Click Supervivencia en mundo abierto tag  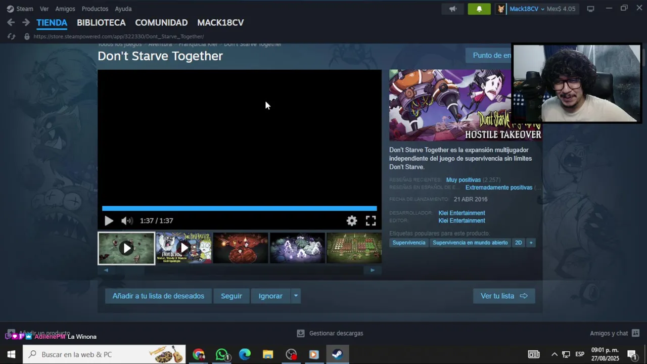(470, 243)
